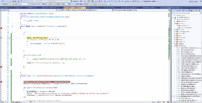The image size is (202, 103).
Task: Open Properties wrench icon in Solution Explorer
Action: pyautogui.click(x=199, y=11)
